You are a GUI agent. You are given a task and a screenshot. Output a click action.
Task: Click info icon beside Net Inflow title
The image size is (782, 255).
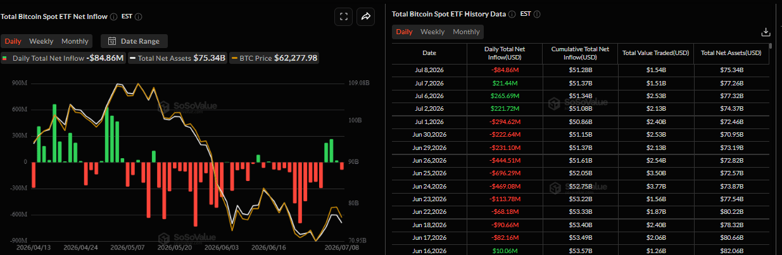point(113,17)
